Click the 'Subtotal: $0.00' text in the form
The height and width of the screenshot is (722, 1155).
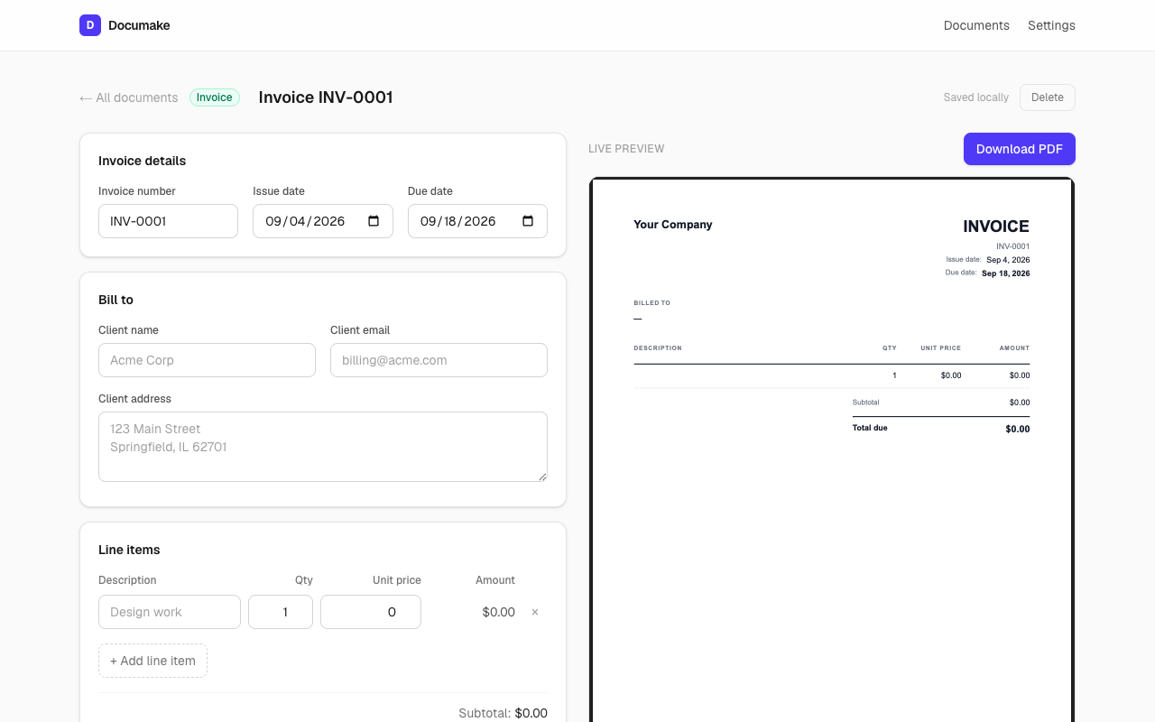click(x=503, y=713)
